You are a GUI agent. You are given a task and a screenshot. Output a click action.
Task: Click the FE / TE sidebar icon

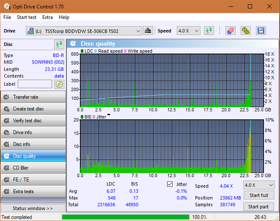point(7,180)
